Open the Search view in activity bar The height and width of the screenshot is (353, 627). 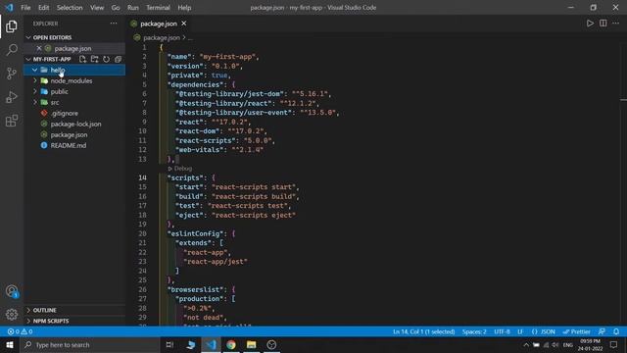12,50
